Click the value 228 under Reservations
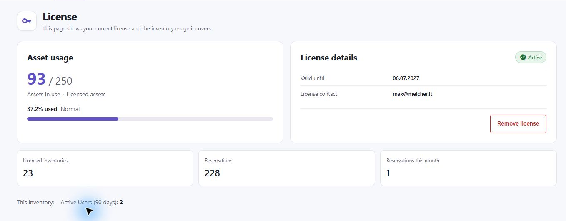 point(212,173)
